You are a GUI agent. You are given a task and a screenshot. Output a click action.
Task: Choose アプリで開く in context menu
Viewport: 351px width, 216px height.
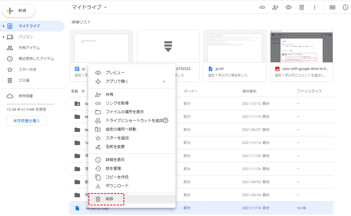pos(132,81)
